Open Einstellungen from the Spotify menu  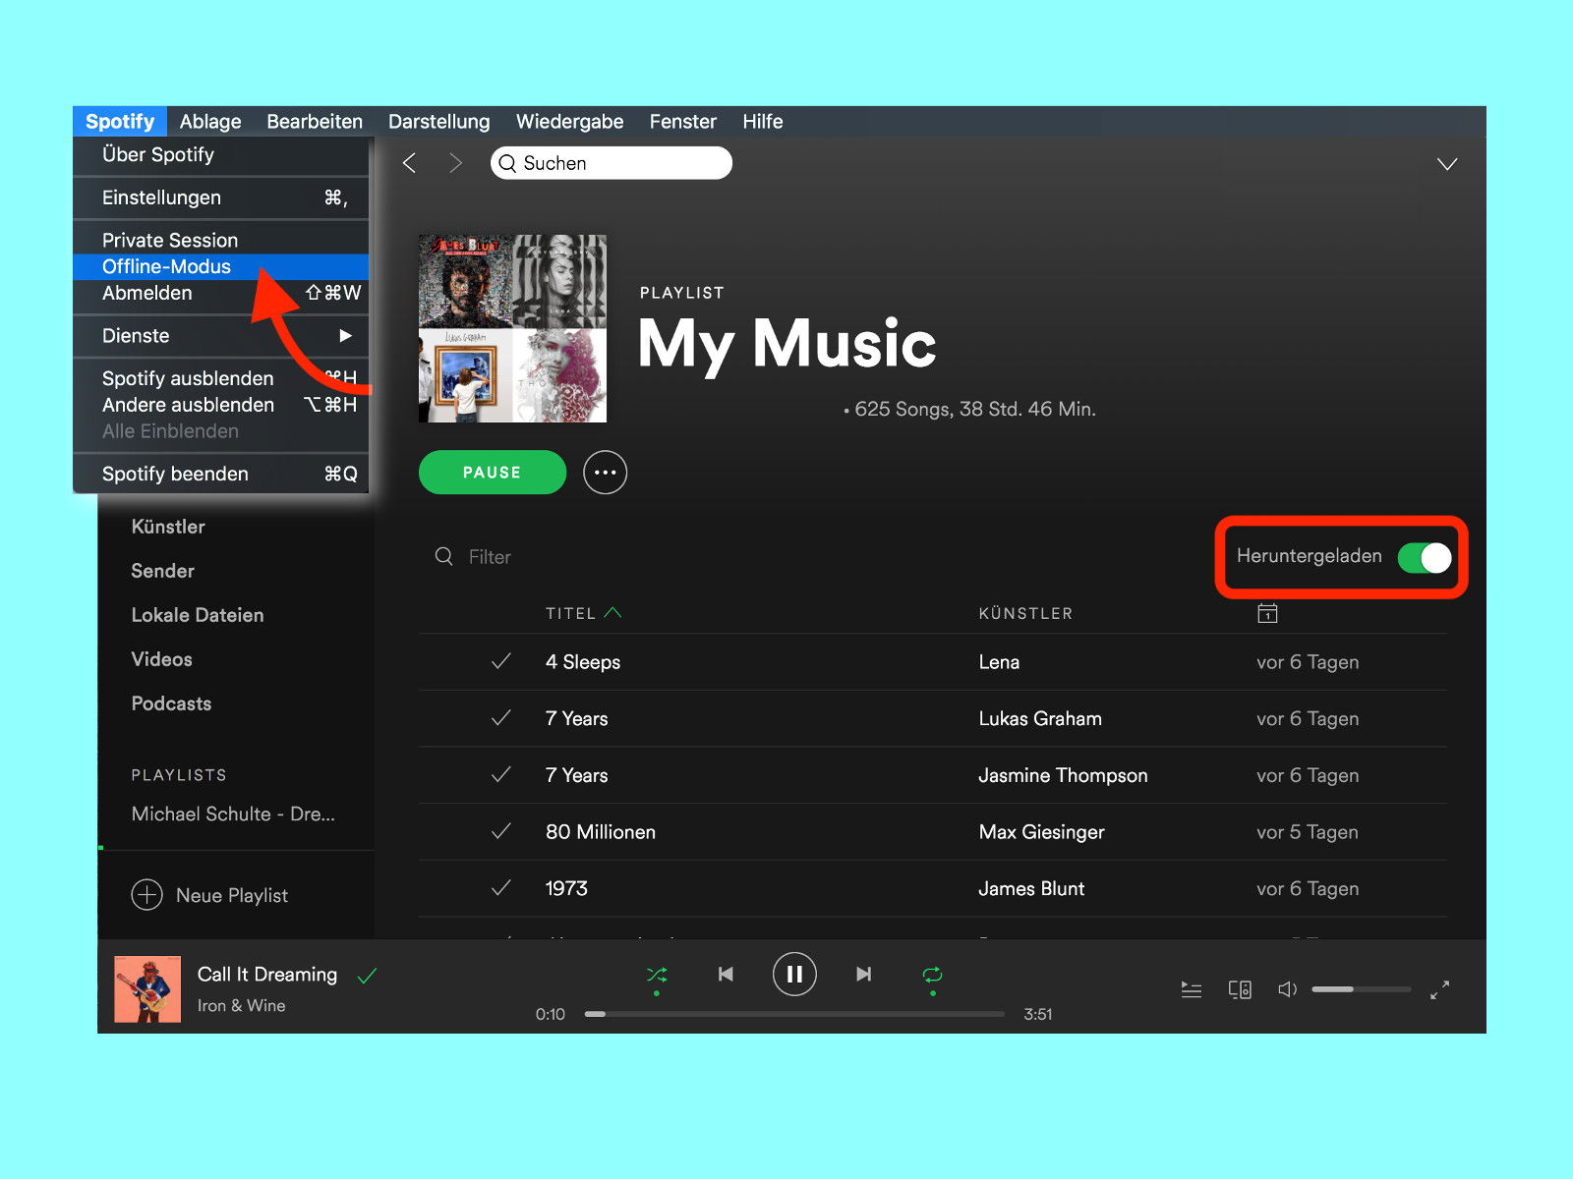tap(221, 197)
